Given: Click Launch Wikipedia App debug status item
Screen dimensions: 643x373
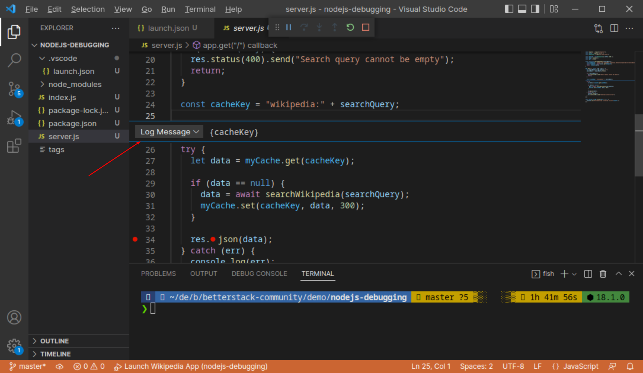Looking at the screenshot, I should coord(191,366).
